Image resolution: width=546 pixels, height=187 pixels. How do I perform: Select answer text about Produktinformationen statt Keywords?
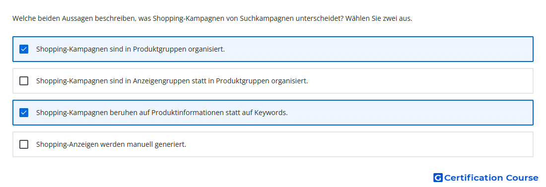click(x=162, y=113)
